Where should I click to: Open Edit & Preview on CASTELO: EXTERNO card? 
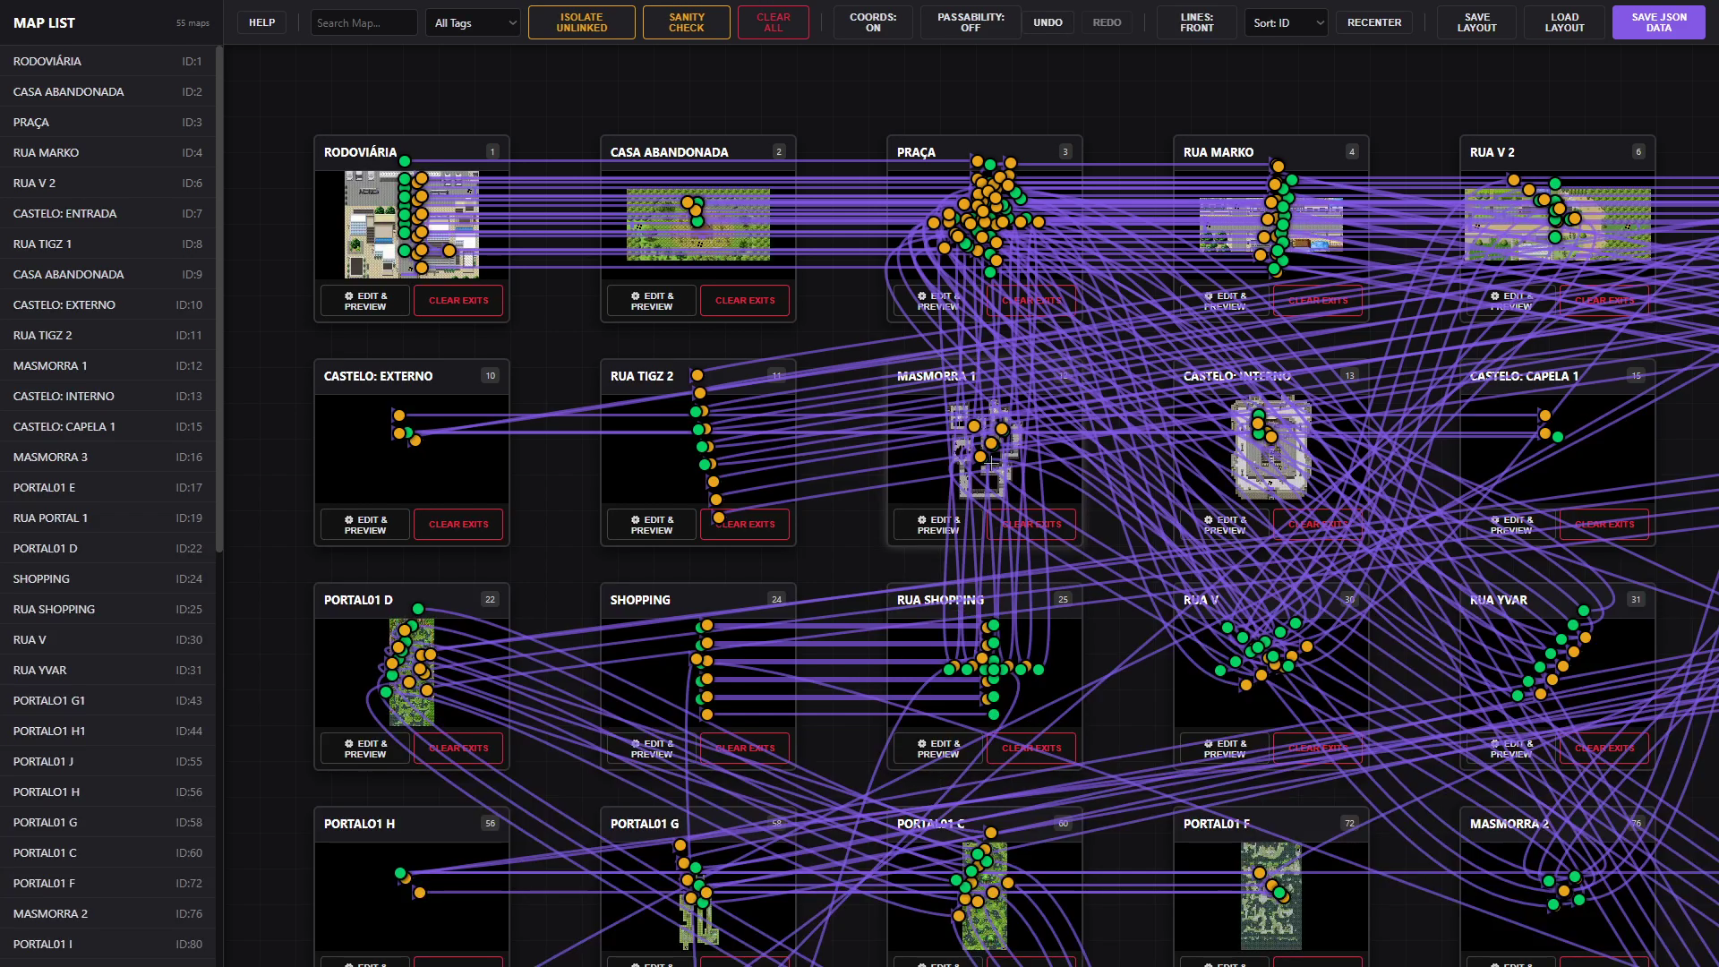pos(365,525)
